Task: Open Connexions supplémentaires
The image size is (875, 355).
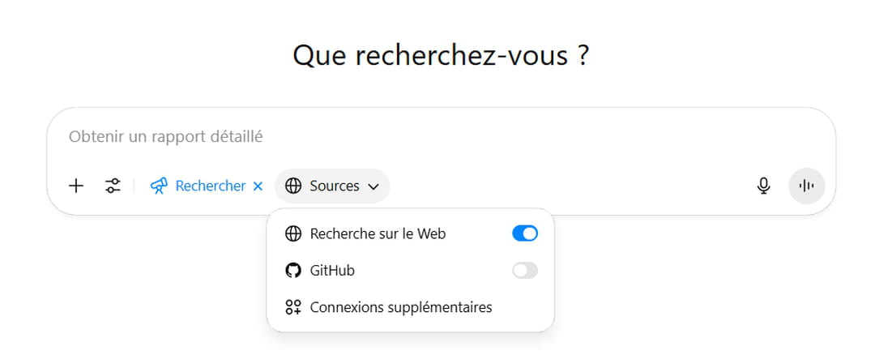Action: point(401,307)
